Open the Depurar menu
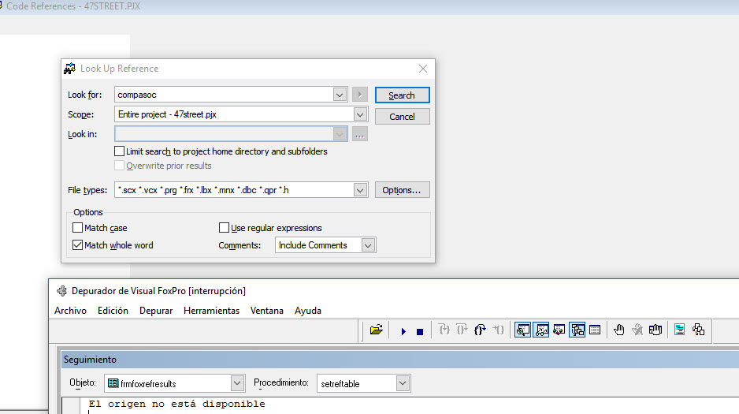 pos(156,311)
